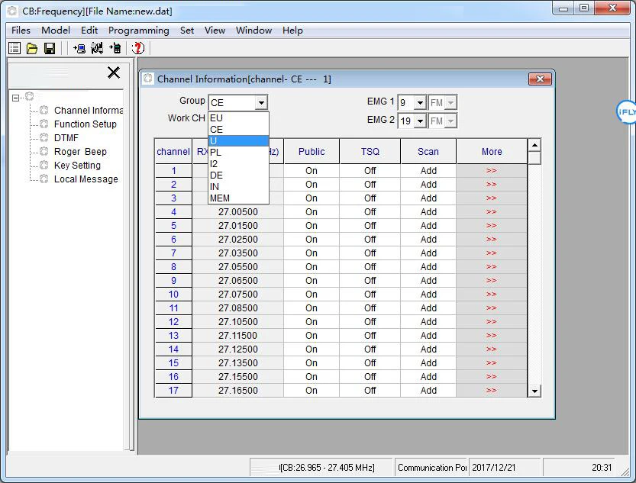Open the EMG 1 channel dropdown

coord(419,103)
